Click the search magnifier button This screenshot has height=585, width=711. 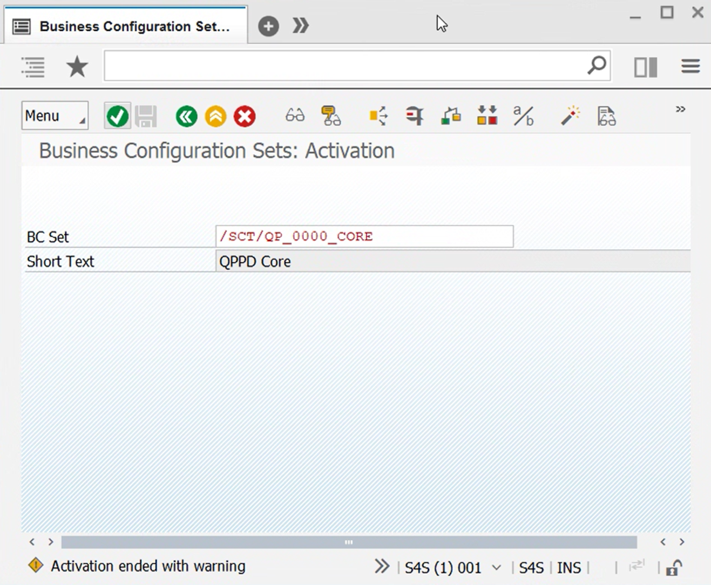pyautogui.click(x=597, y=66)
